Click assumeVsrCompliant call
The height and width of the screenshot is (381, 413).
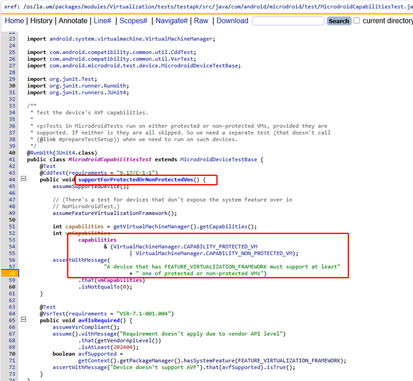pos(81,327)
